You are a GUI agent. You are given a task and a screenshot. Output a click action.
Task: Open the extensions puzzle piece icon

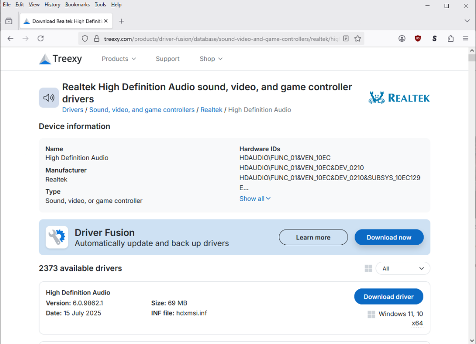450,38
